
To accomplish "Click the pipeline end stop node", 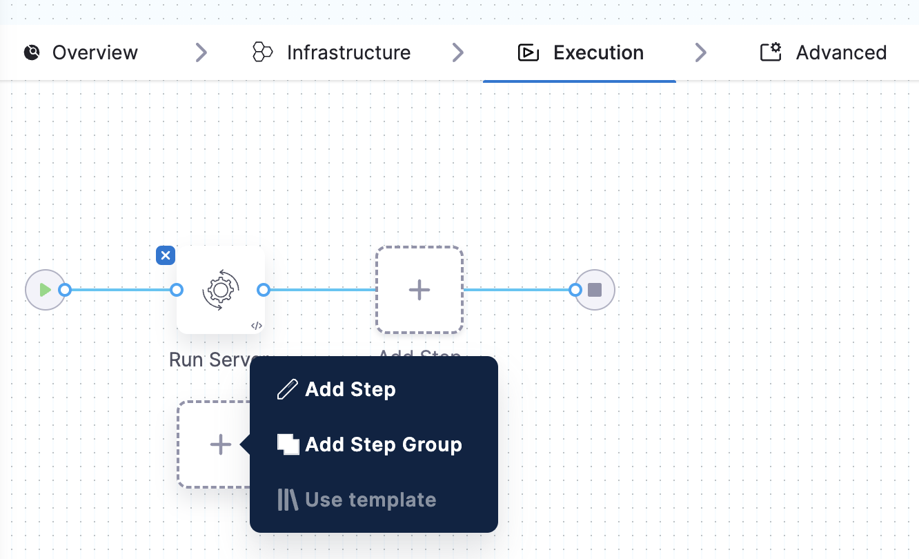I will 595,290.
